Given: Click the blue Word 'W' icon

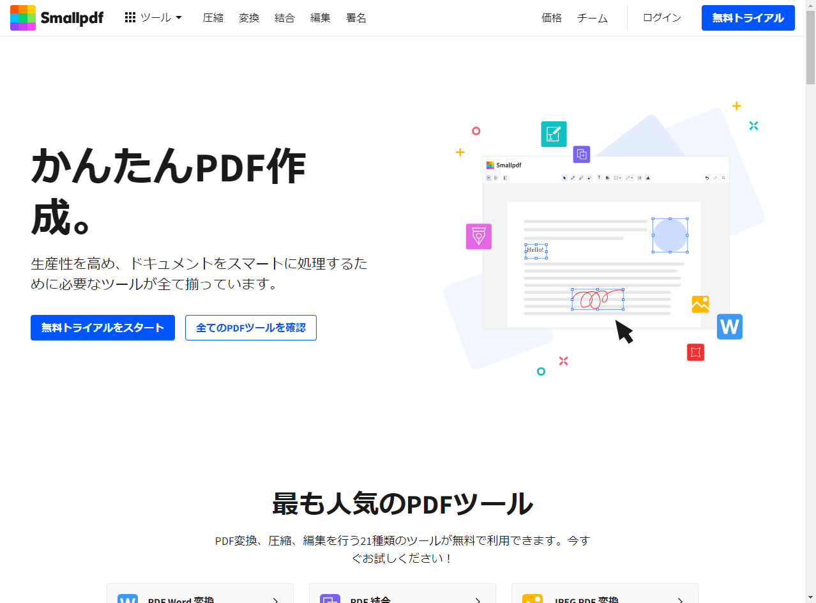Looking at the screenshot, I should coord(729,326).
